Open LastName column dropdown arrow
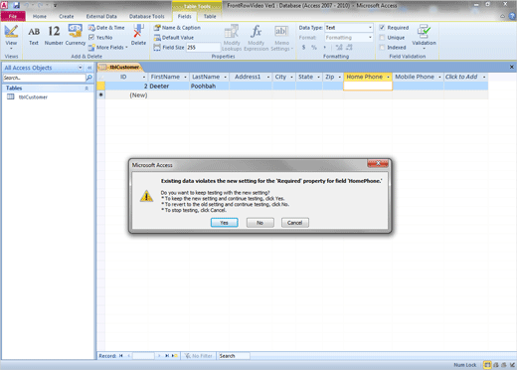Image resolution: width=517 pixels, height=370 pixels. point(226,78)
